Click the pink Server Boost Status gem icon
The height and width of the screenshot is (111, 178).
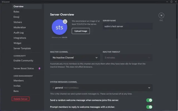pyautogui.click(x=39, y=68)
